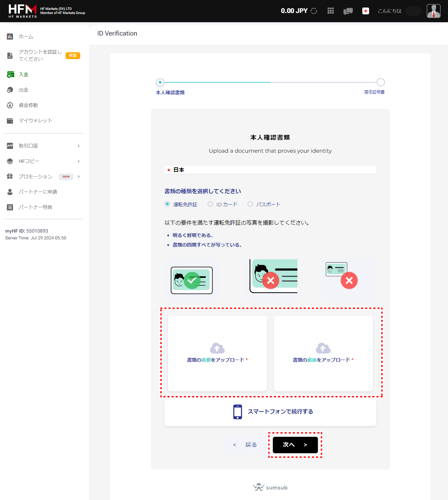Click the green deposit icon beside 入金
The image size is (448, 500).
coord(10,74)
